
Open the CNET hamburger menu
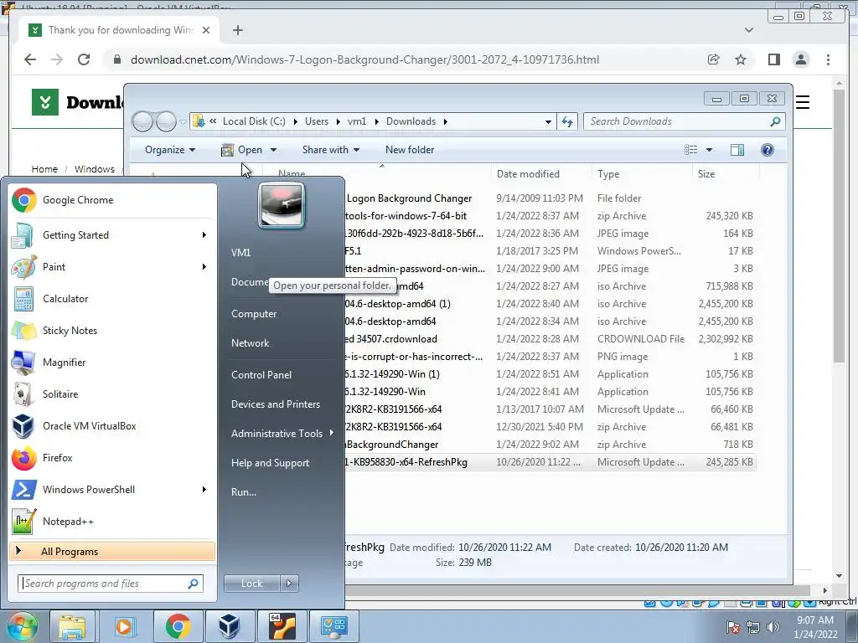802,102
